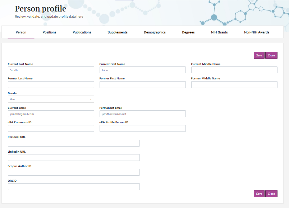Open the Positions tab

point(49,32)
